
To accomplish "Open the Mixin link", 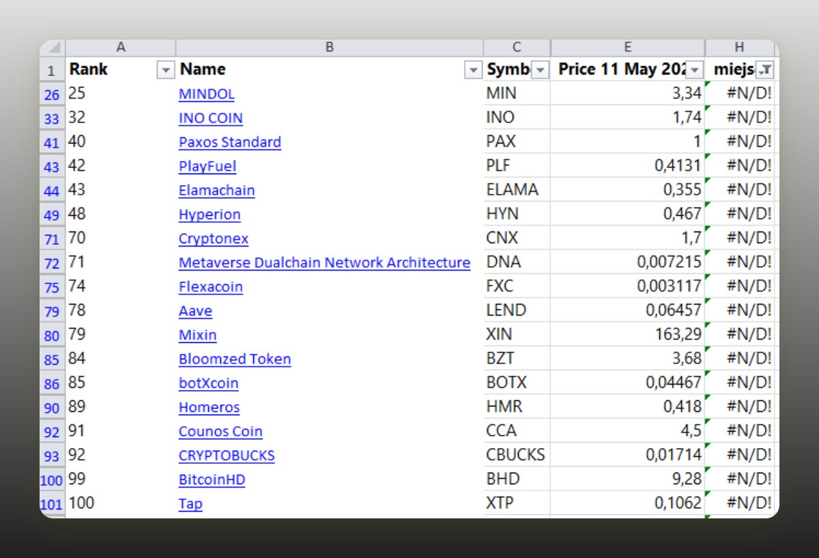I will point(198,335).
